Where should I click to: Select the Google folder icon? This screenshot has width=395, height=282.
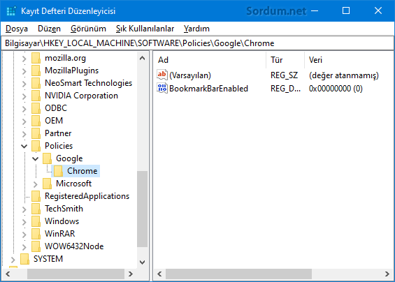pos(47,158)
